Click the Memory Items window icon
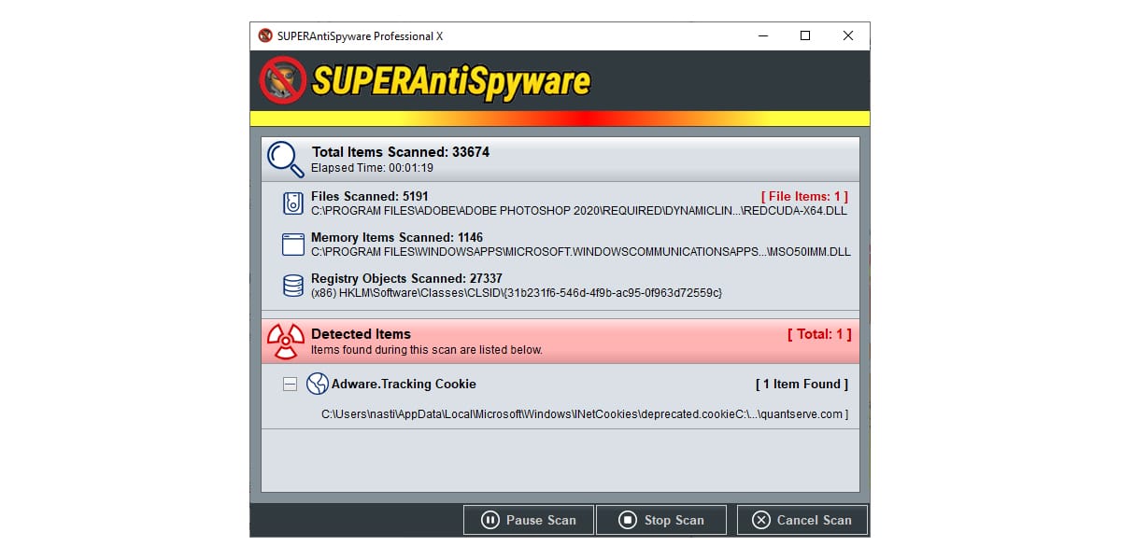Viewport: 1121px width, 560px height. [x=293, y=245]
